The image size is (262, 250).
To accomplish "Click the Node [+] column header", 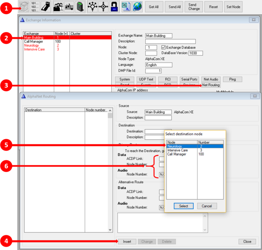I will [62, 33].
